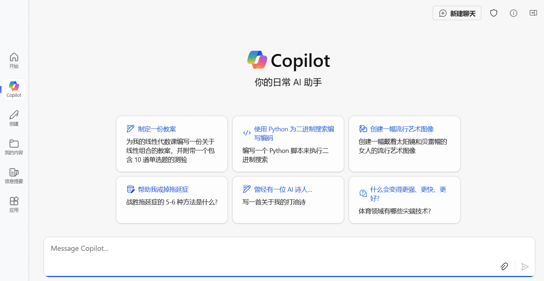Select the 什么会变得更强、更快、更好 card
This screenshot has height=281, width=544.
(405, 200)
